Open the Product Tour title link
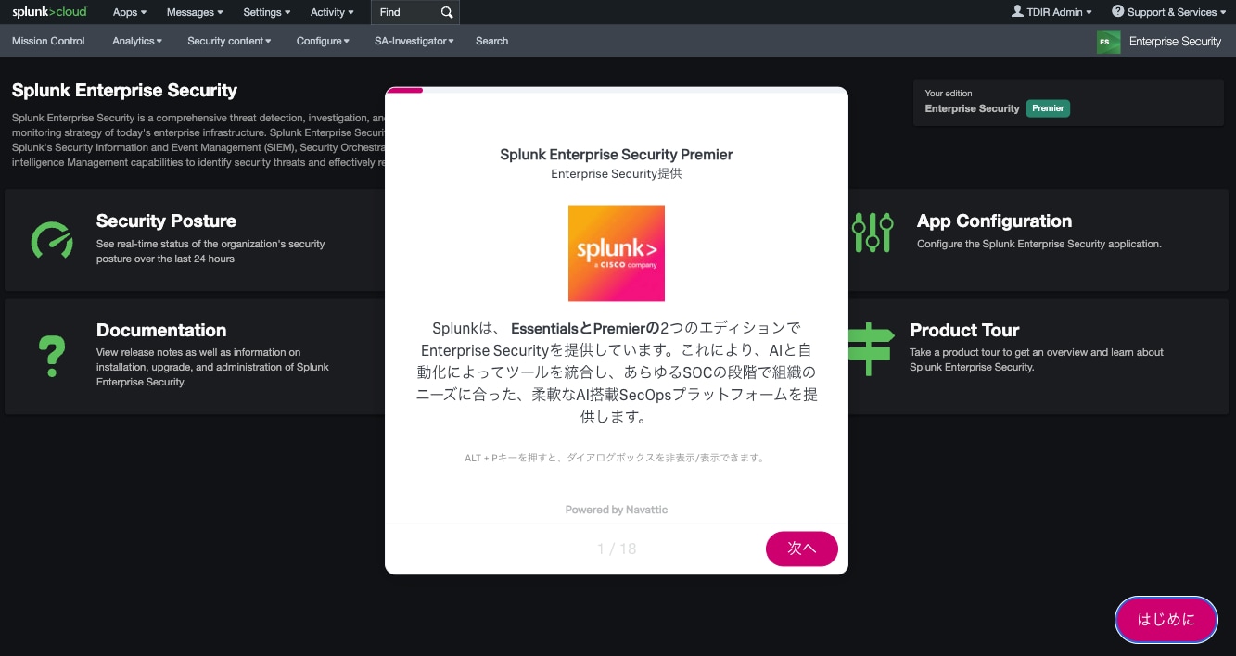Image resolution: width=1236 pixels, height=656 pixels. (x=964, y=330)
